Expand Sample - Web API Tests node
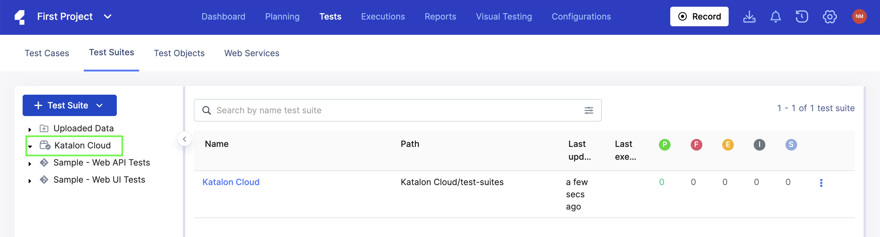The height and width of the screenshot is (237, 880). pos(30,164)
